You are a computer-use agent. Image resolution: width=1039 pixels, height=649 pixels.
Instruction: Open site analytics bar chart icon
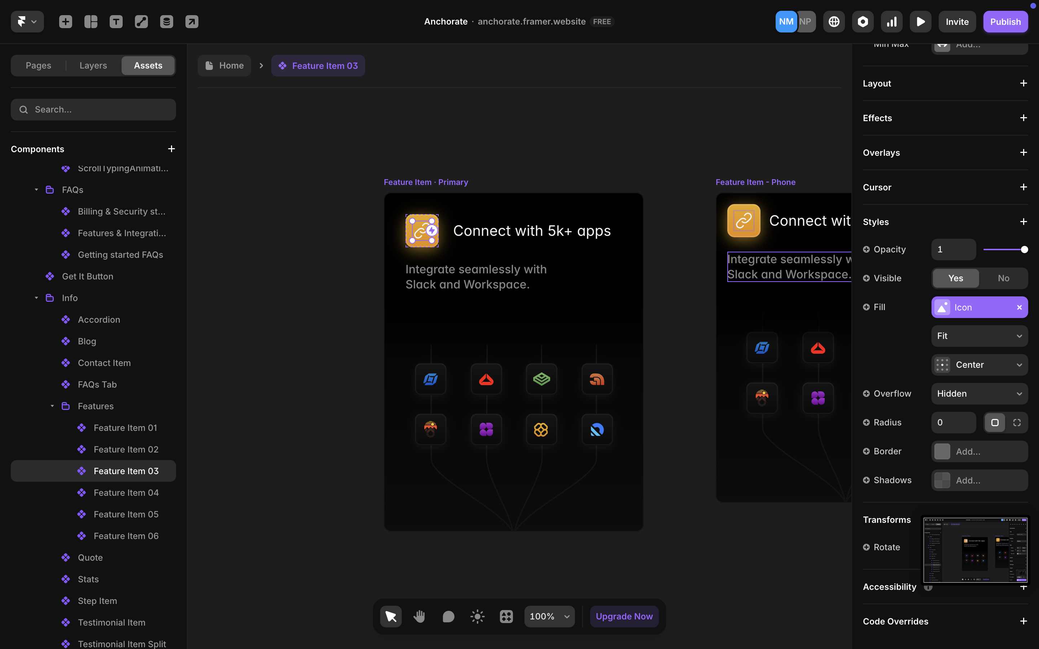coord(891,22)
